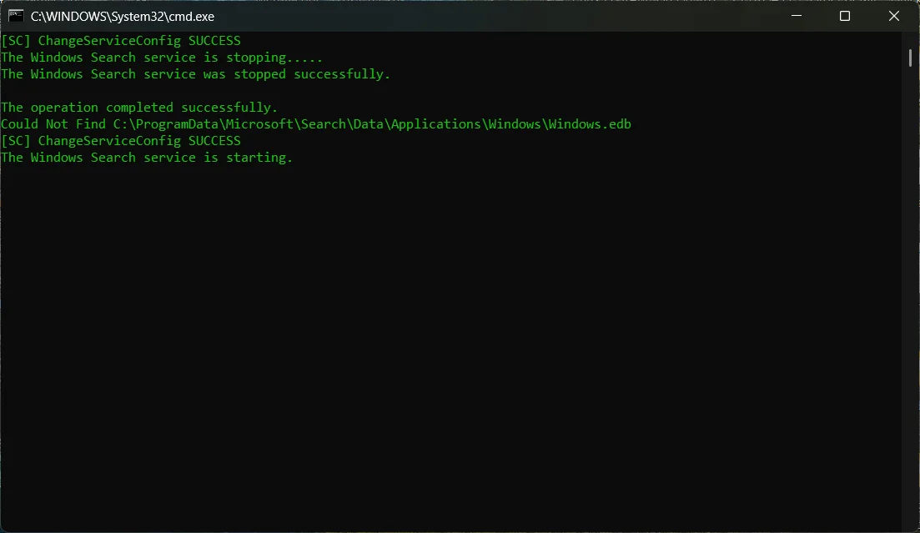Viewport: 920px width, 533px height.
Task: Open the cmd.exe system menu icon
Action: 16,16
